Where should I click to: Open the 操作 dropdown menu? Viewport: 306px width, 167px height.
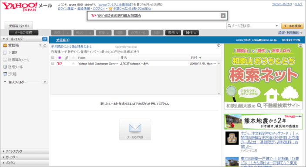(x=191, y=33)
